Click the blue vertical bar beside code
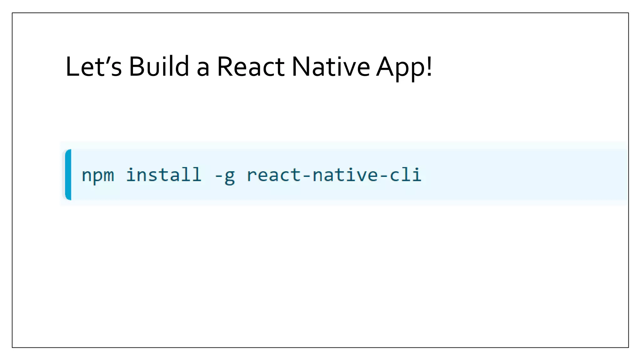Image resolution: width=641 pixels, height=360 pixels. tap(68, 174)
